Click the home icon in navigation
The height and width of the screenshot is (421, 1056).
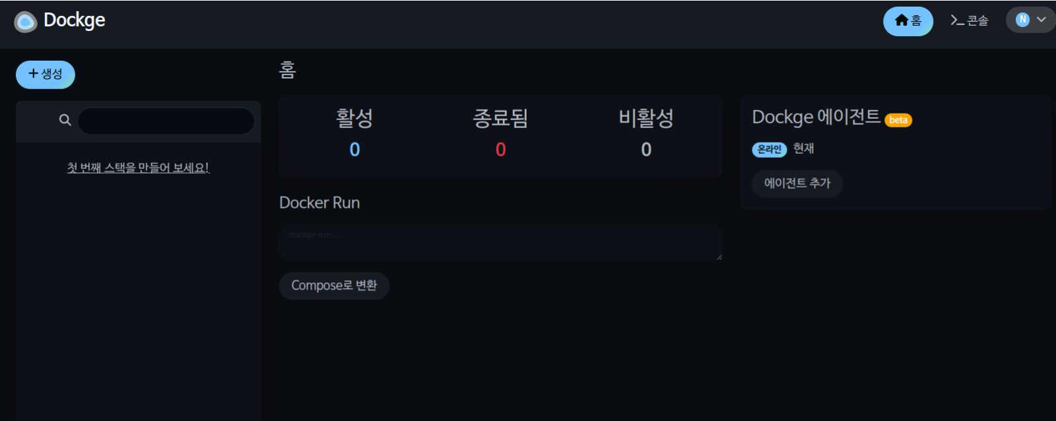(x=902, y=20)
